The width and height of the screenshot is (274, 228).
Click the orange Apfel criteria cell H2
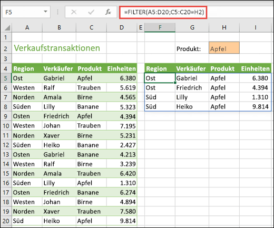tap(224, 48)
